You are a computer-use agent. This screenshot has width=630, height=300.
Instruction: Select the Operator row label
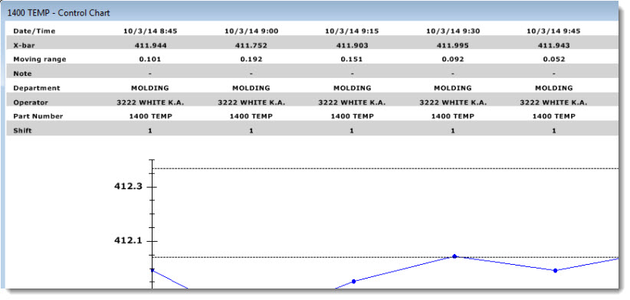tap(31, 103)
